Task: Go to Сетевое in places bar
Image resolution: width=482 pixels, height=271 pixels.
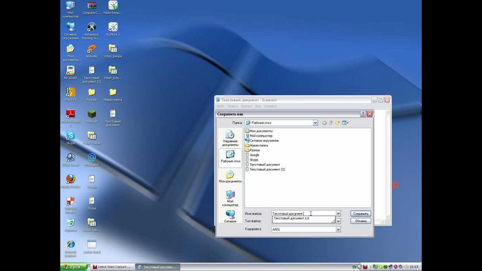Action: pos(230,216)
